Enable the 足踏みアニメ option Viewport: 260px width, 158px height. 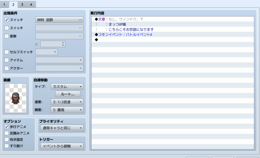[6, 133]
